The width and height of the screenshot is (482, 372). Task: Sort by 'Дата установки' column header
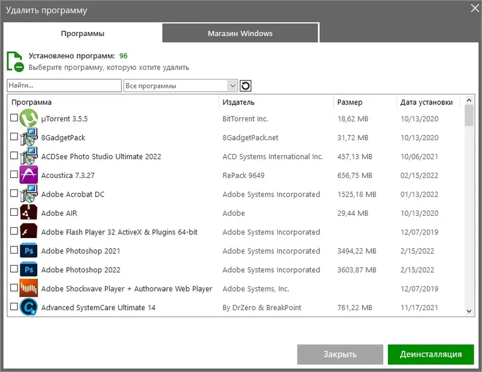tap(427, 102)
